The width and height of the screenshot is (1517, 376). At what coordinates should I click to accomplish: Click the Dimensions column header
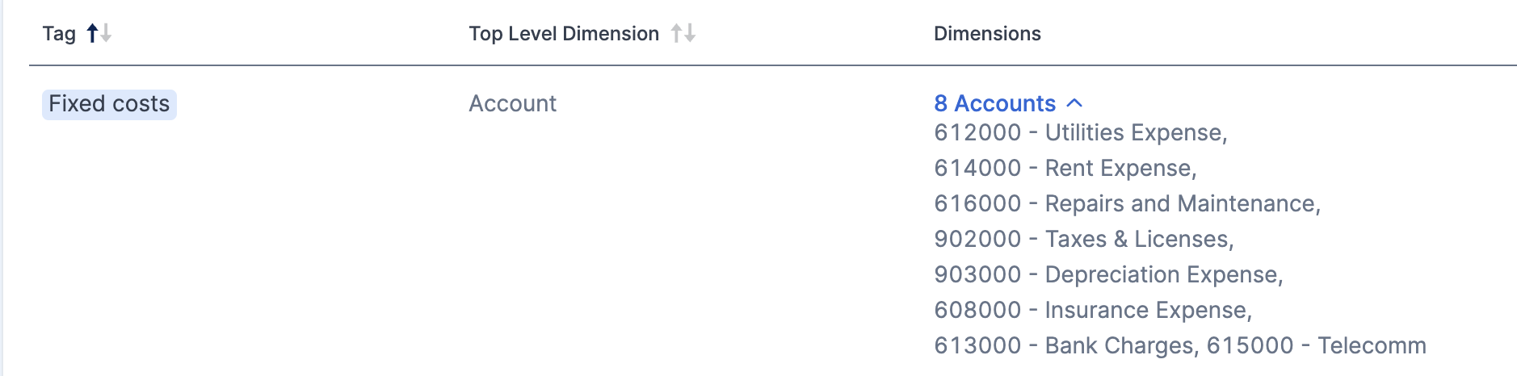point(987,33)
